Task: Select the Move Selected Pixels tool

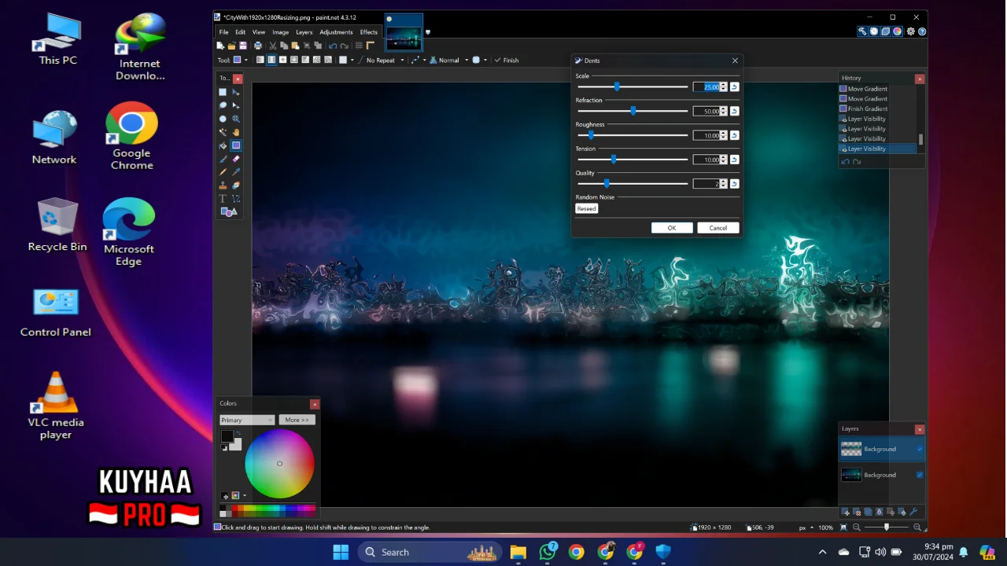Action: [x=236, y=92]
